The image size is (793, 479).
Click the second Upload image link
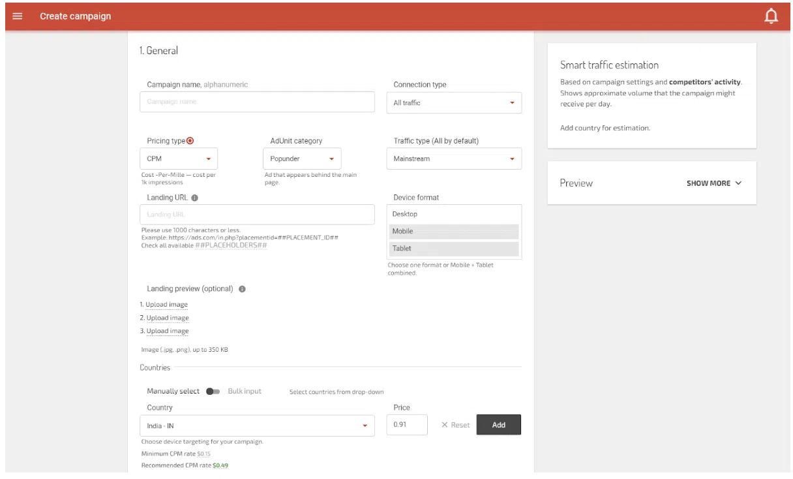[168, 318]
